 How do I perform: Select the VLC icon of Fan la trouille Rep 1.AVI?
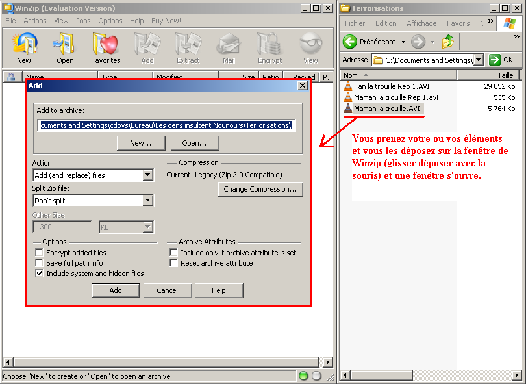pyautogui.click(x=348, y=86)
